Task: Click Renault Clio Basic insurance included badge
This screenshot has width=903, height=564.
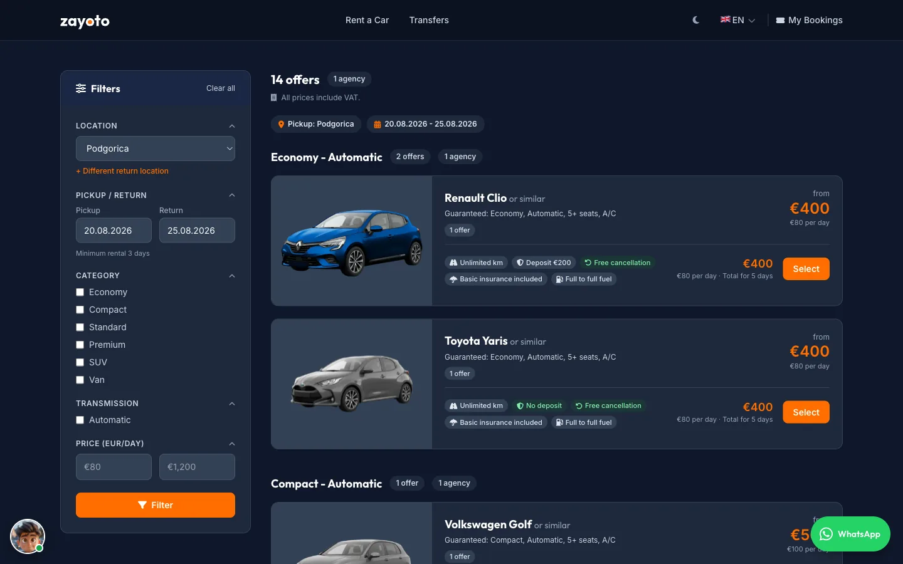Action: (x=496, y=279)
